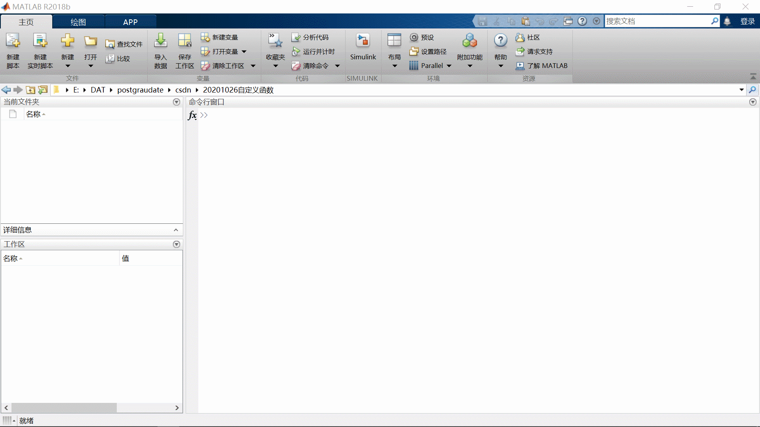Open Preferences (预设) gear icon
This screenshot has width=760, height=427.
pyautogui.click(x=414, y=37)
